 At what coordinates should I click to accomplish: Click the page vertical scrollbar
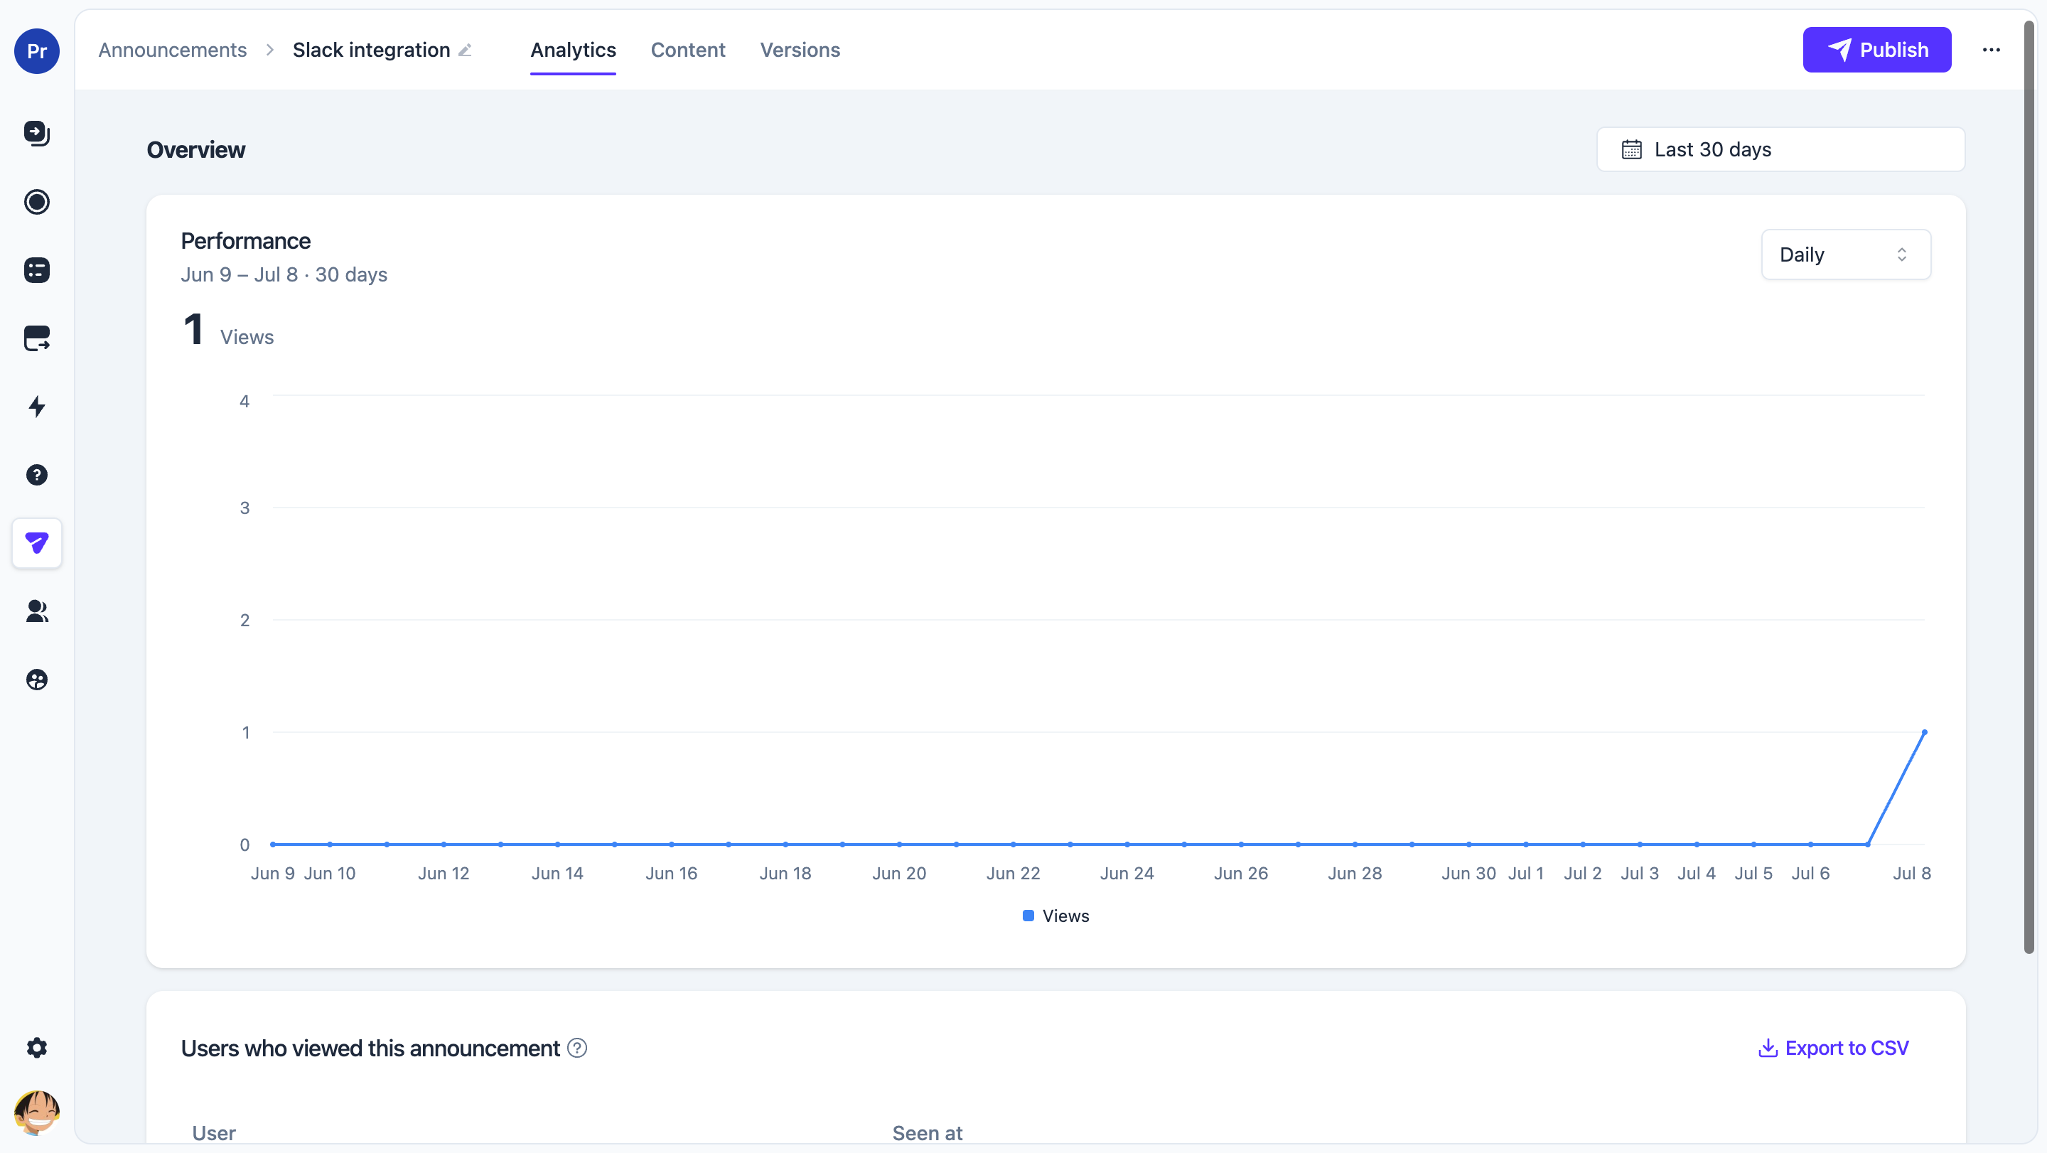point(2028,488)
